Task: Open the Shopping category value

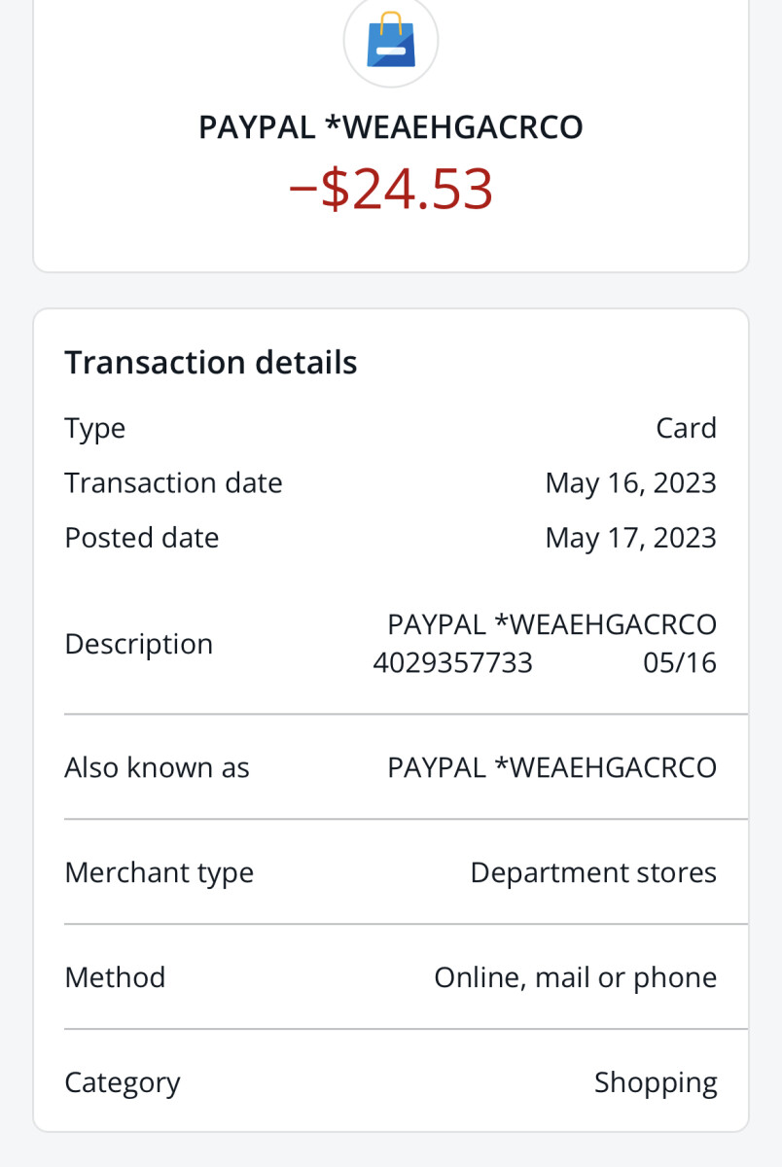Action: tap(656, 1082)
